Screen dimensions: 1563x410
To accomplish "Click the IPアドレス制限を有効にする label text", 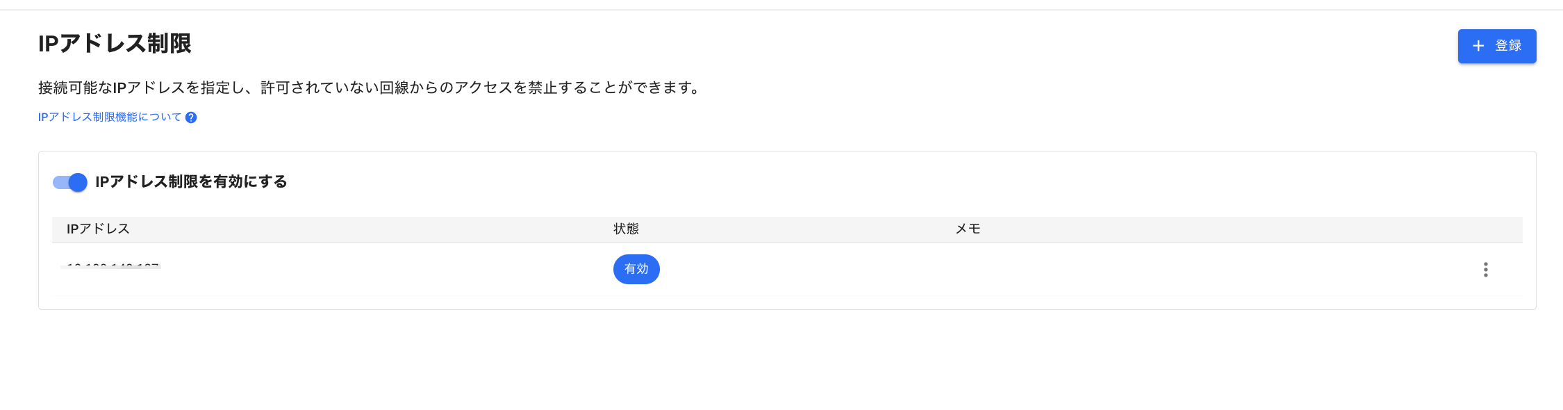I will point(191,182).
